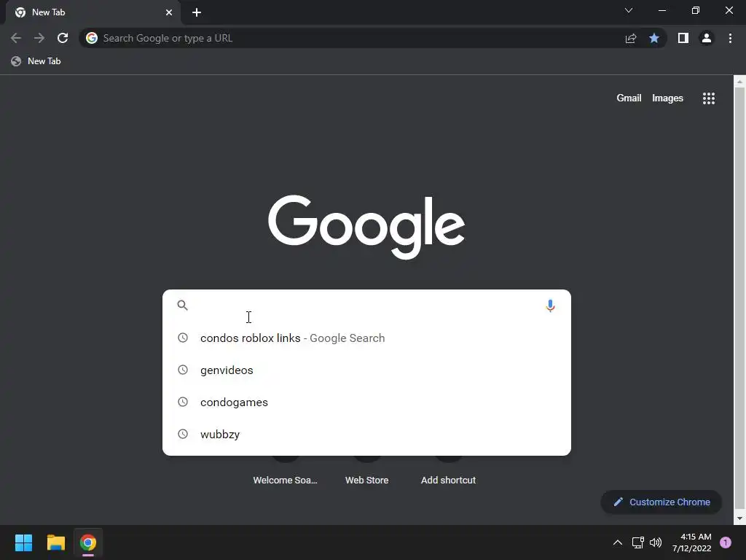Open the profile avatar menu
The width and height of the screenshot is (746, 560).
tap(707, 38)
